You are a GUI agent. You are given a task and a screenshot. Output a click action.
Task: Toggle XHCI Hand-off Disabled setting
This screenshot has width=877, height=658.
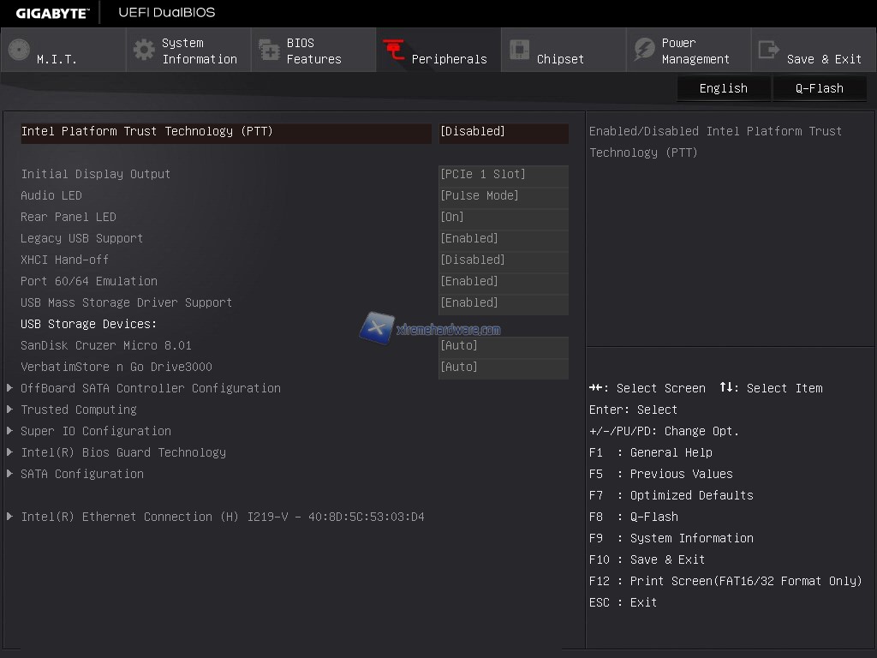pos(503,260)
